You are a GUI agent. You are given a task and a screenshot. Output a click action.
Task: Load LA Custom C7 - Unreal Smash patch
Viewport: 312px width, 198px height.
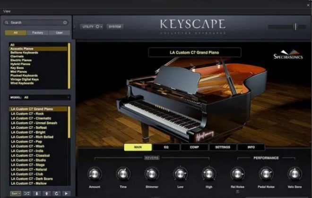pyautogui.click(x=38, y=123)
